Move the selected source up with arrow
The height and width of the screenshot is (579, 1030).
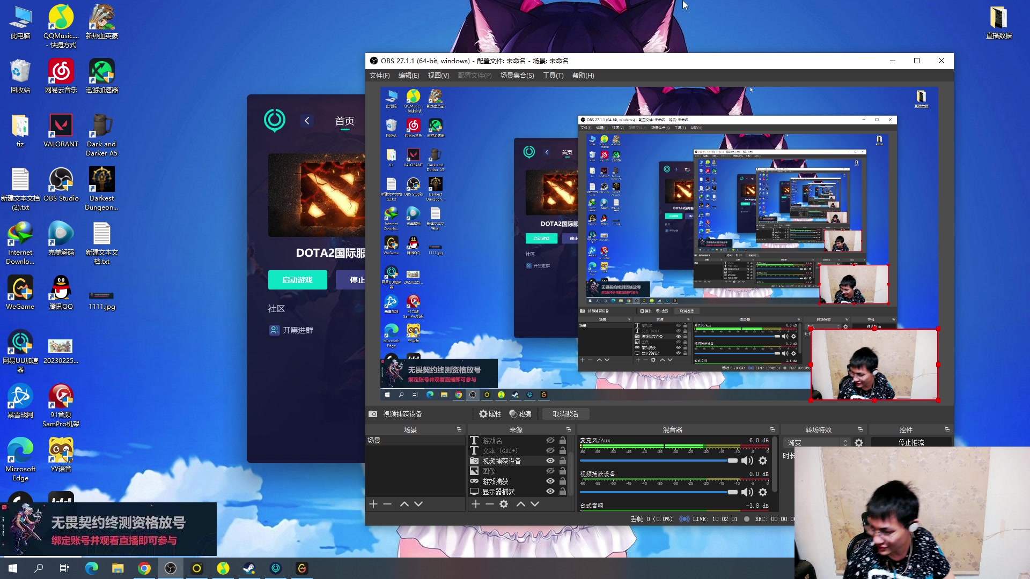coord(520,504)
